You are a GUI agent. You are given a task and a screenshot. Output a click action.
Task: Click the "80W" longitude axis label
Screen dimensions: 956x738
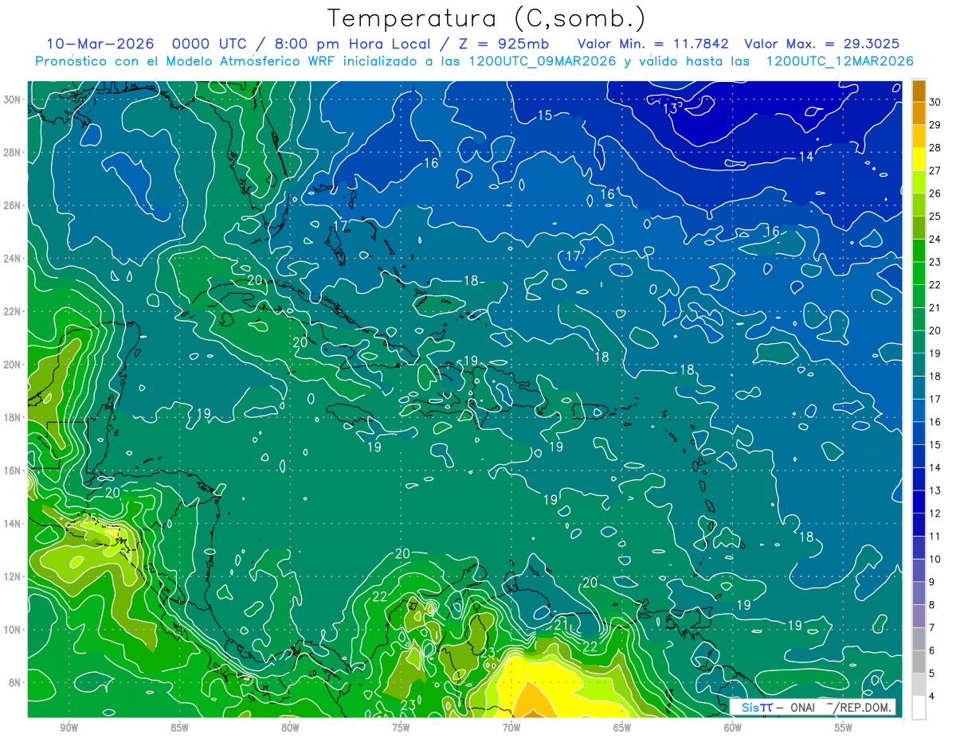click(290, 728)
